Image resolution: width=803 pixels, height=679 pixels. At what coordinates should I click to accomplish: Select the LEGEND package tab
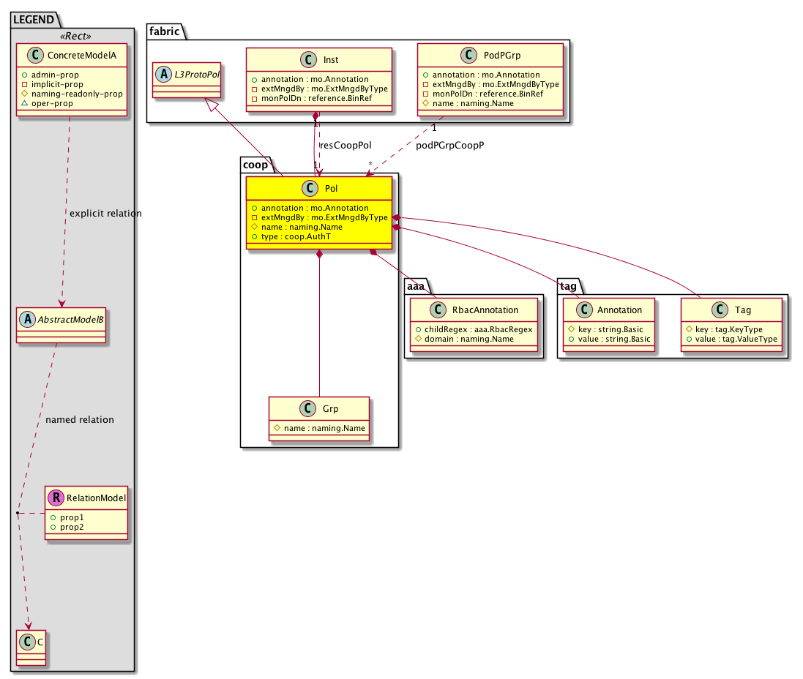coord(33,20)
